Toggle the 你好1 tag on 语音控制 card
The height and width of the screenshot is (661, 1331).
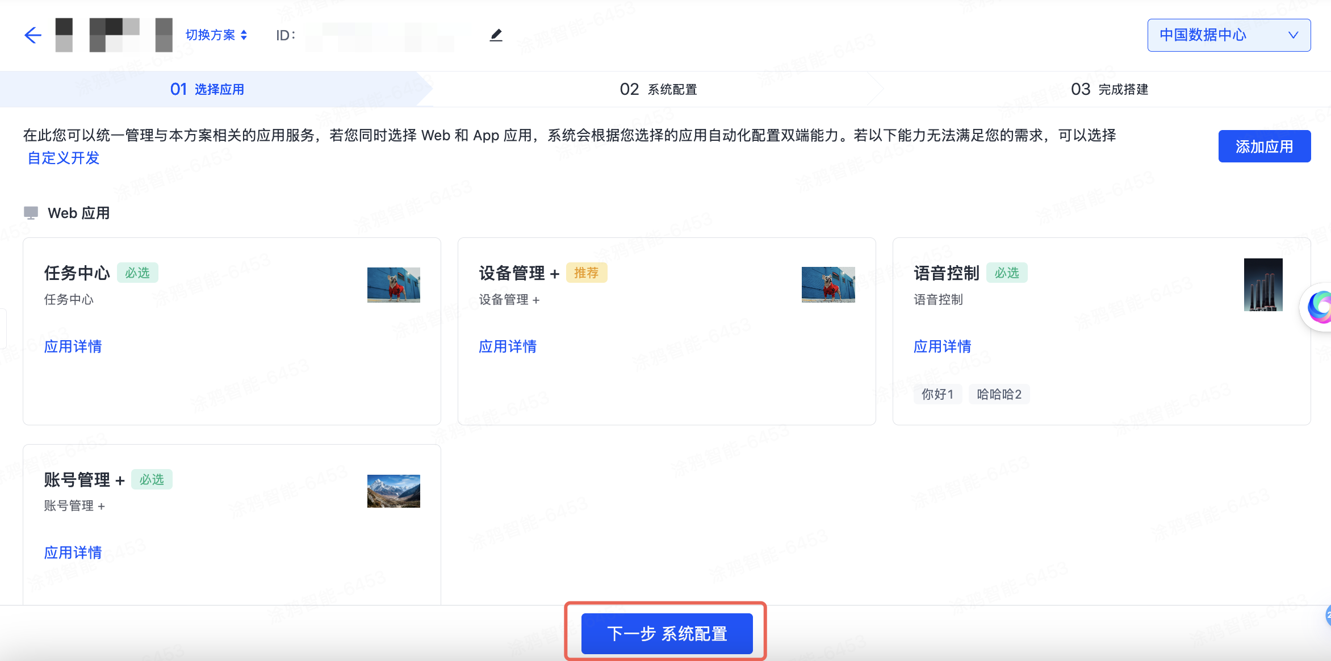937,394
